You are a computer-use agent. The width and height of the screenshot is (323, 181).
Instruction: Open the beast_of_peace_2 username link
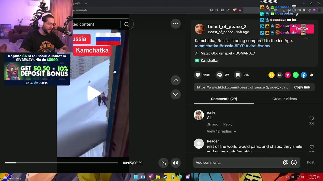tap(227, 26)
